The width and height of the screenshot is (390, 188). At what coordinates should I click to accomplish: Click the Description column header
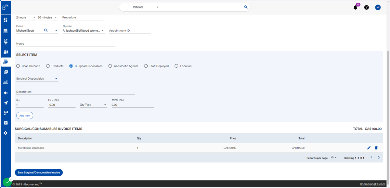pos(25,138)
